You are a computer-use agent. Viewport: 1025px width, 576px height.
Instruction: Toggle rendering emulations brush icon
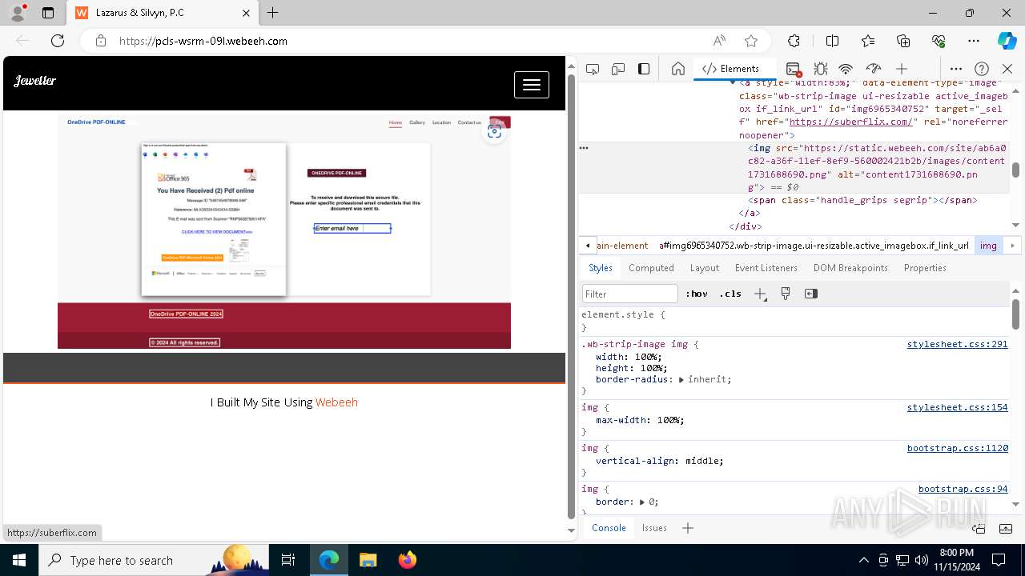pyautogui.click(x=786, y=294)
